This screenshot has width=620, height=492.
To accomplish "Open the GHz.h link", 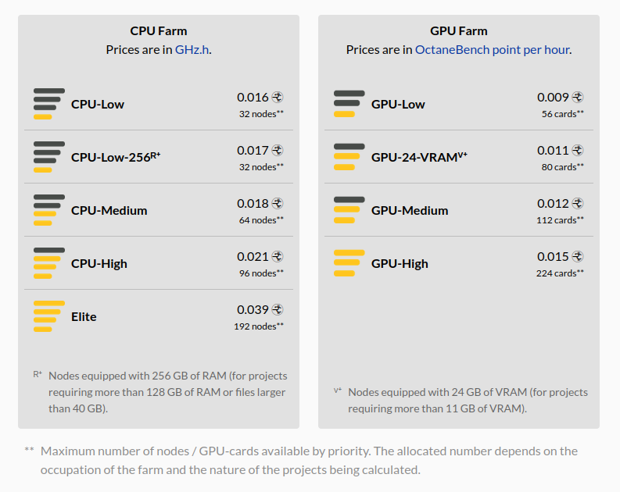I will tap(192, 50).
